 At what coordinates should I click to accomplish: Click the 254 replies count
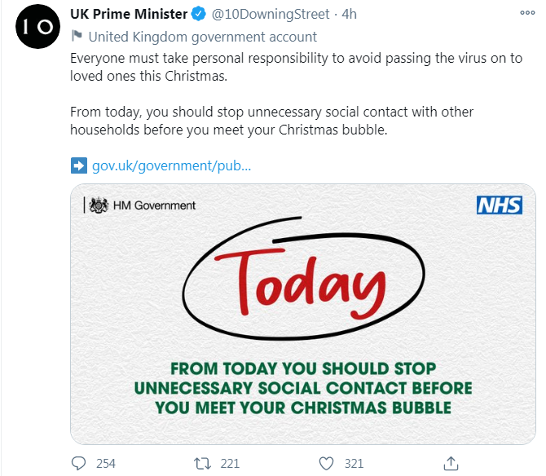coord(106,463)
